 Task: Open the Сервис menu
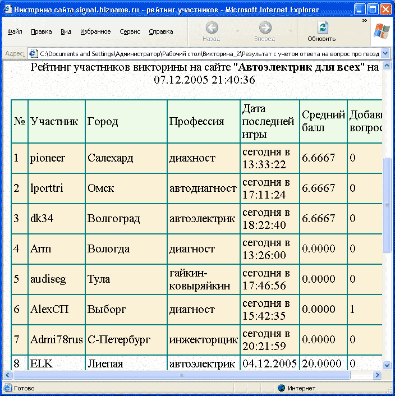click(x=130, y=31)
